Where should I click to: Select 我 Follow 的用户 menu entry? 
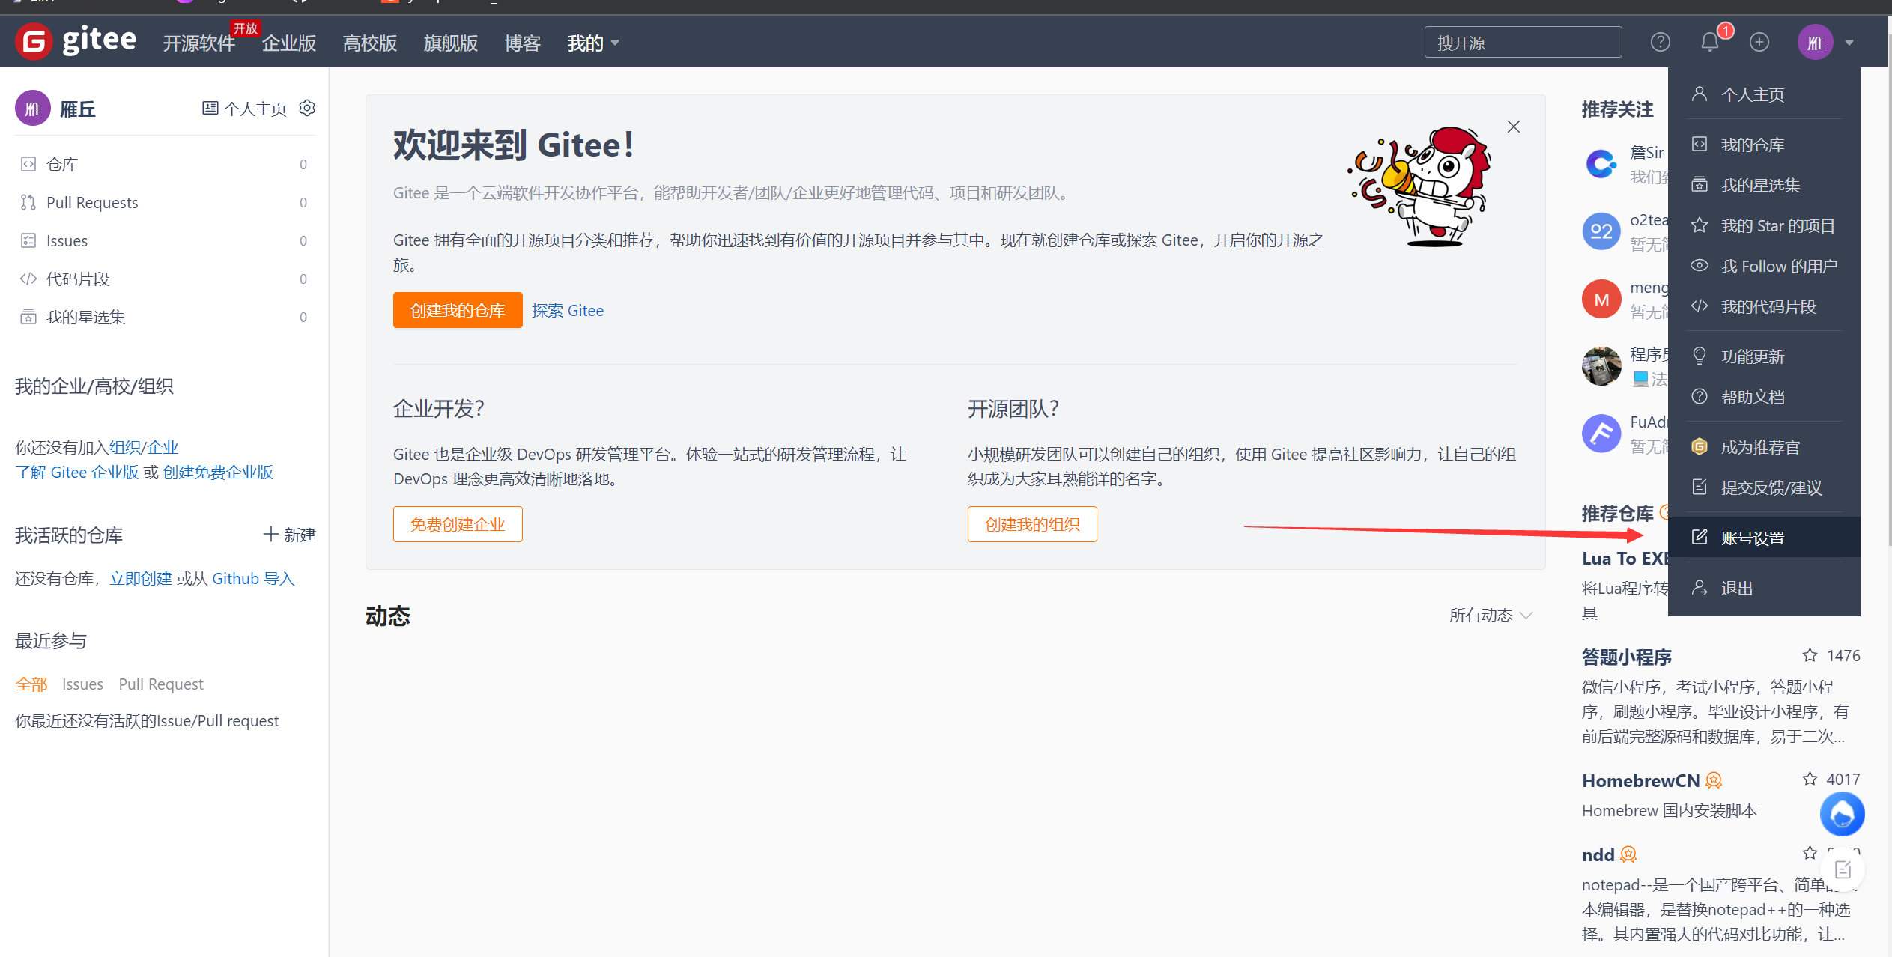point(1764,266)
